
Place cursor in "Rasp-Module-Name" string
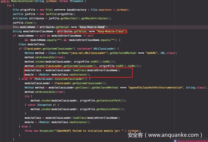[x=92, y=27]
